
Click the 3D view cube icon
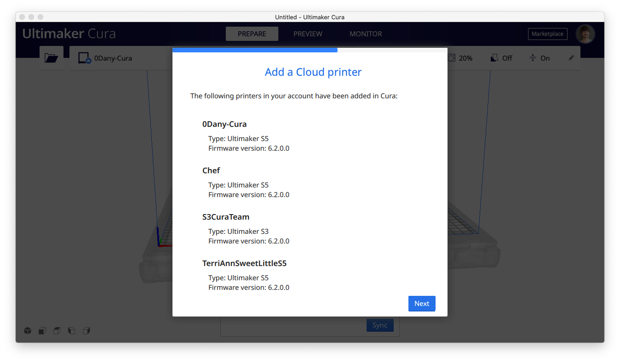[x=28, y=331]
